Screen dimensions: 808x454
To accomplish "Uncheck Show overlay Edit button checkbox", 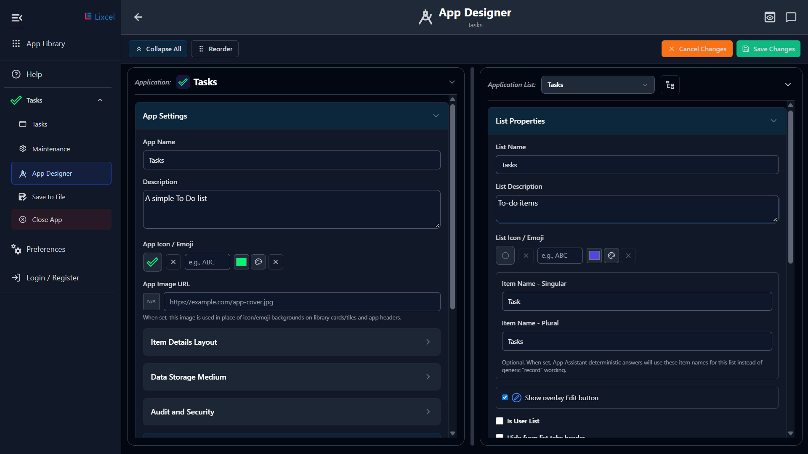I will coord(505,398).
